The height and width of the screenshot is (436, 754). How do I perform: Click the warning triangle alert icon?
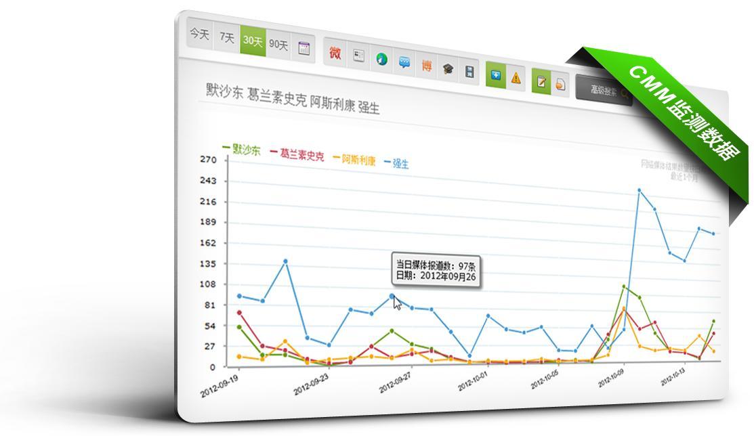coord(516,77)
